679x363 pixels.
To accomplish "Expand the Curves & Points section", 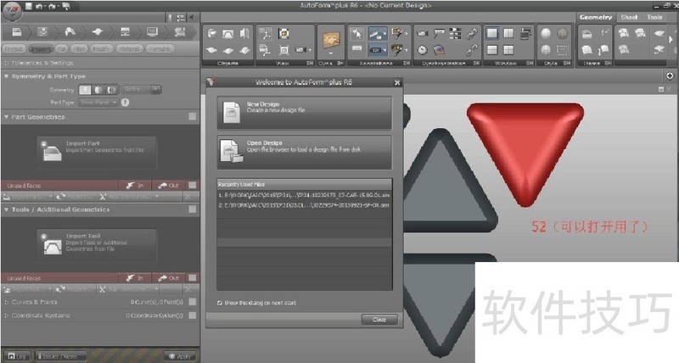I will [x=7, y=302].
